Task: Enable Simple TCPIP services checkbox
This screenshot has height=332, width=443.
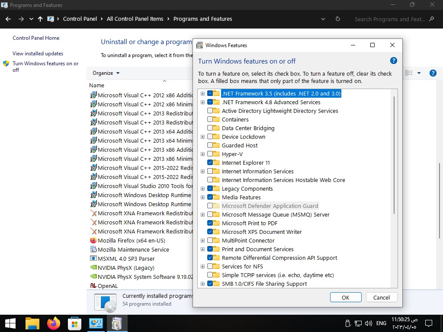Action: [x=210, y=275]
